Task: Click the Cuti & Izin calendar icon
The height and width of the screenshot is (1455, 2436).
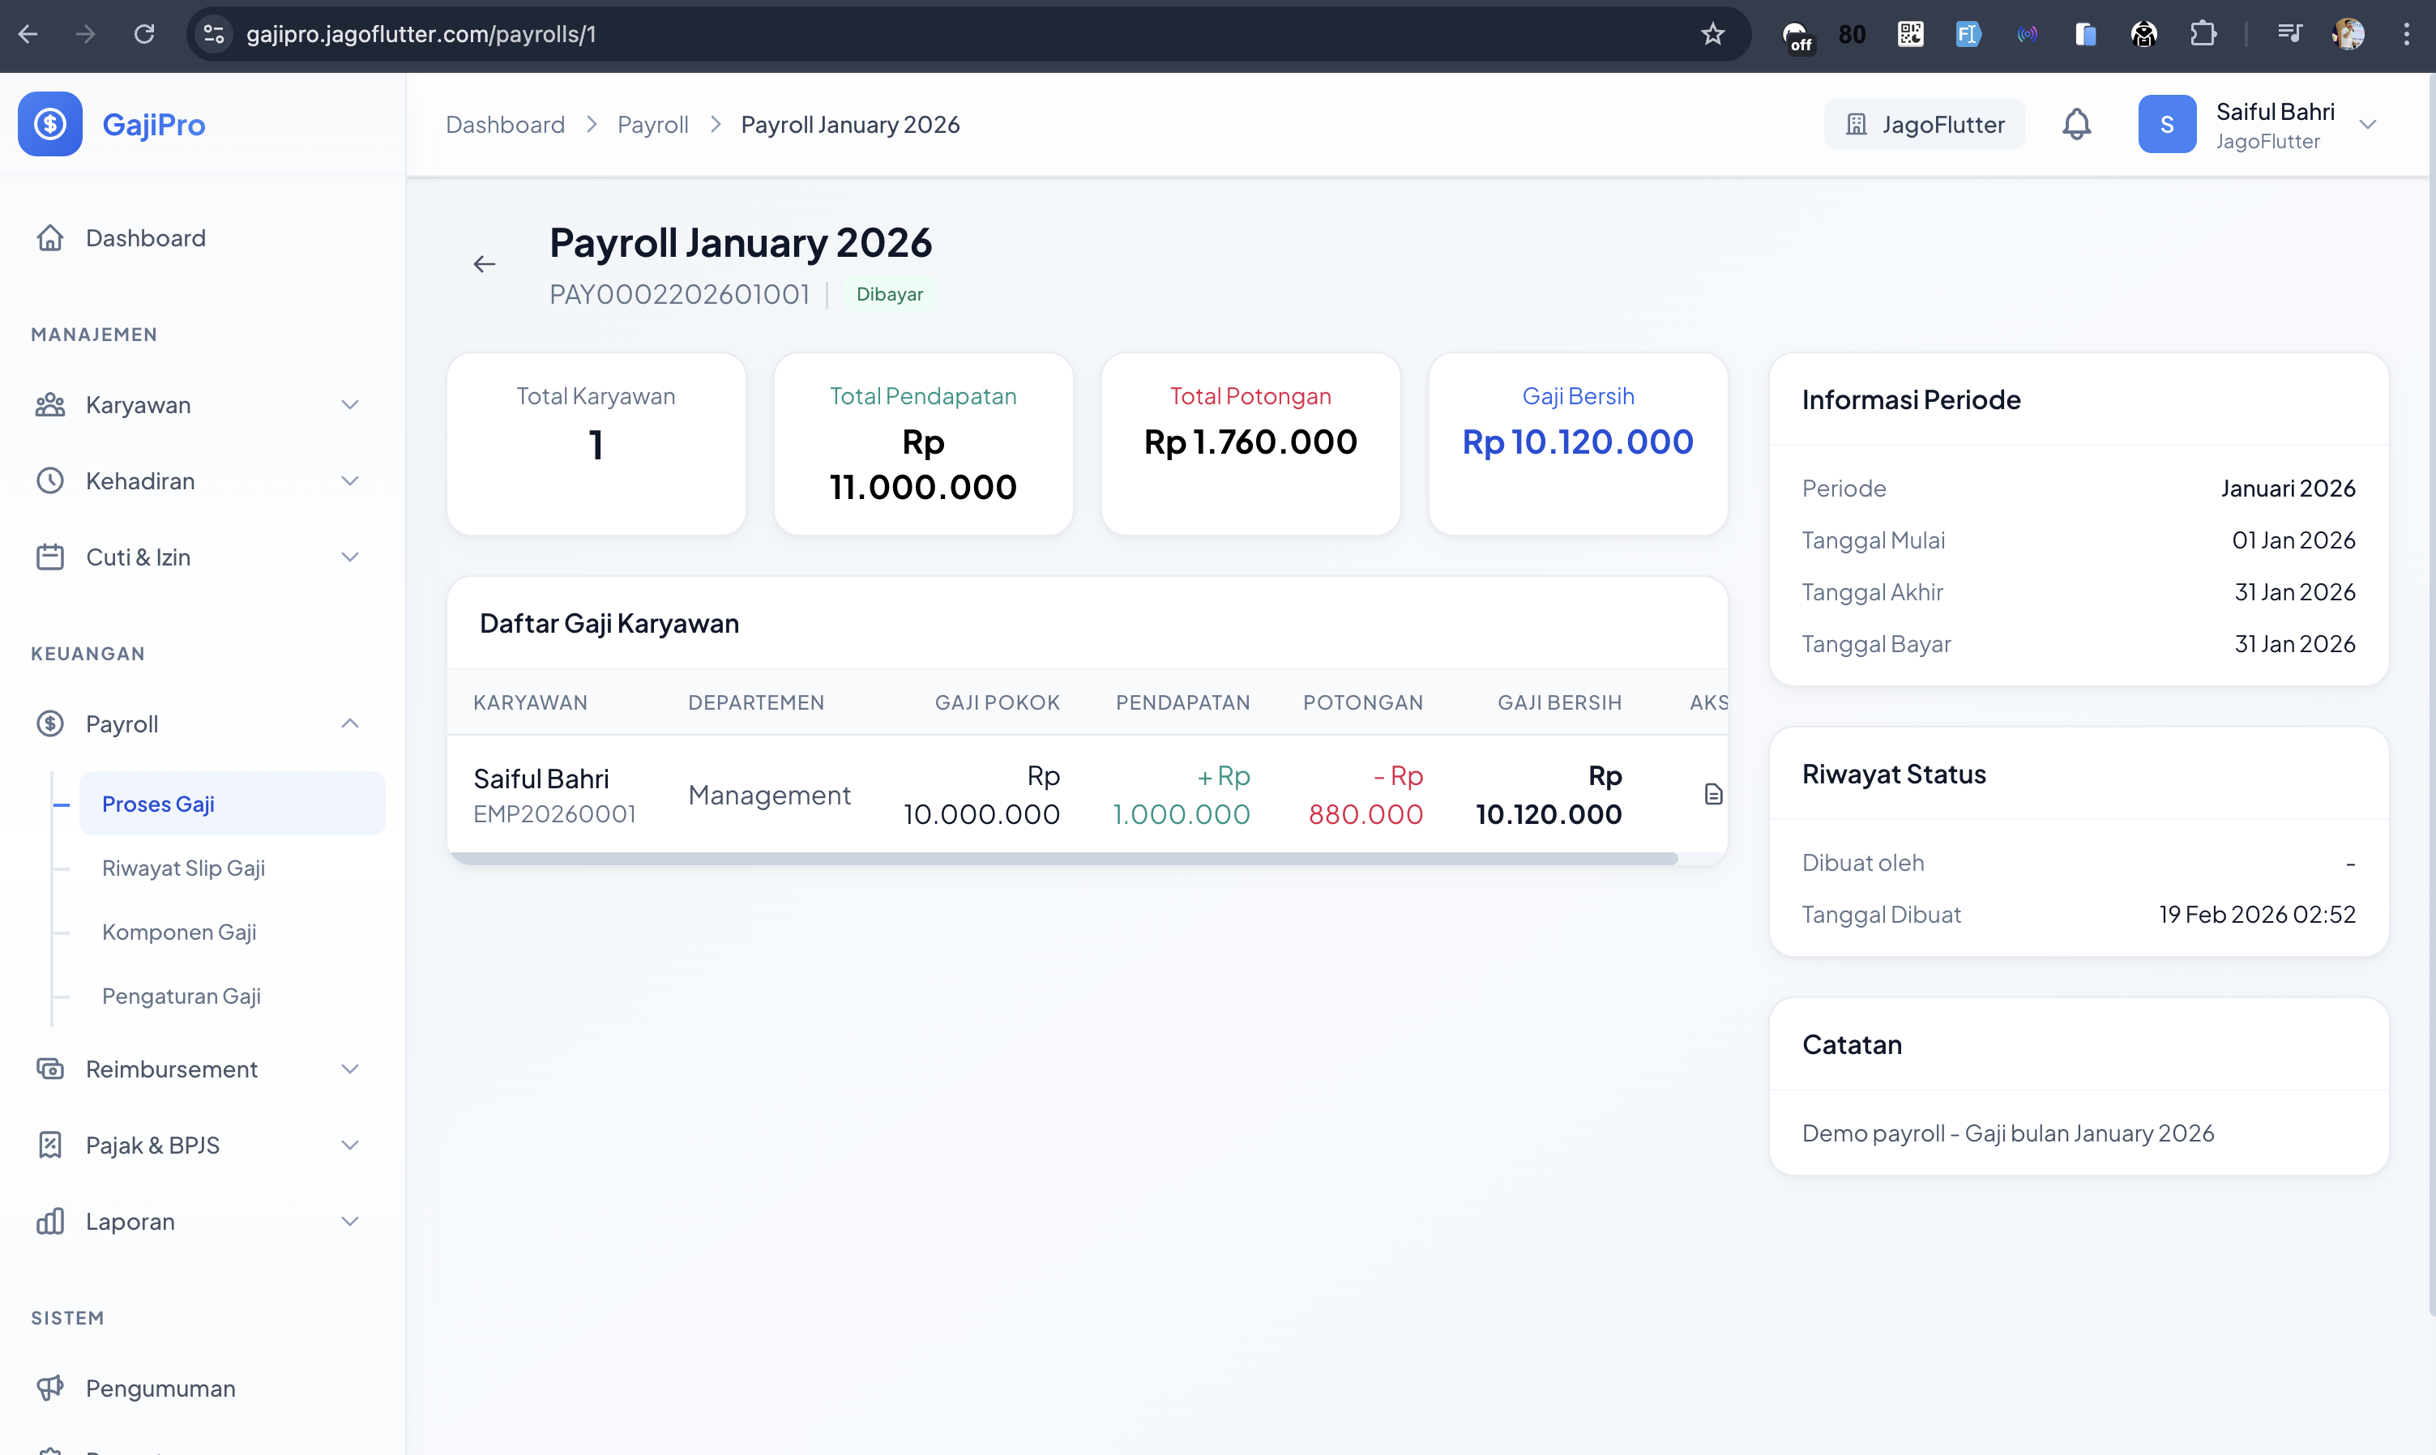Action: (50, 557)
